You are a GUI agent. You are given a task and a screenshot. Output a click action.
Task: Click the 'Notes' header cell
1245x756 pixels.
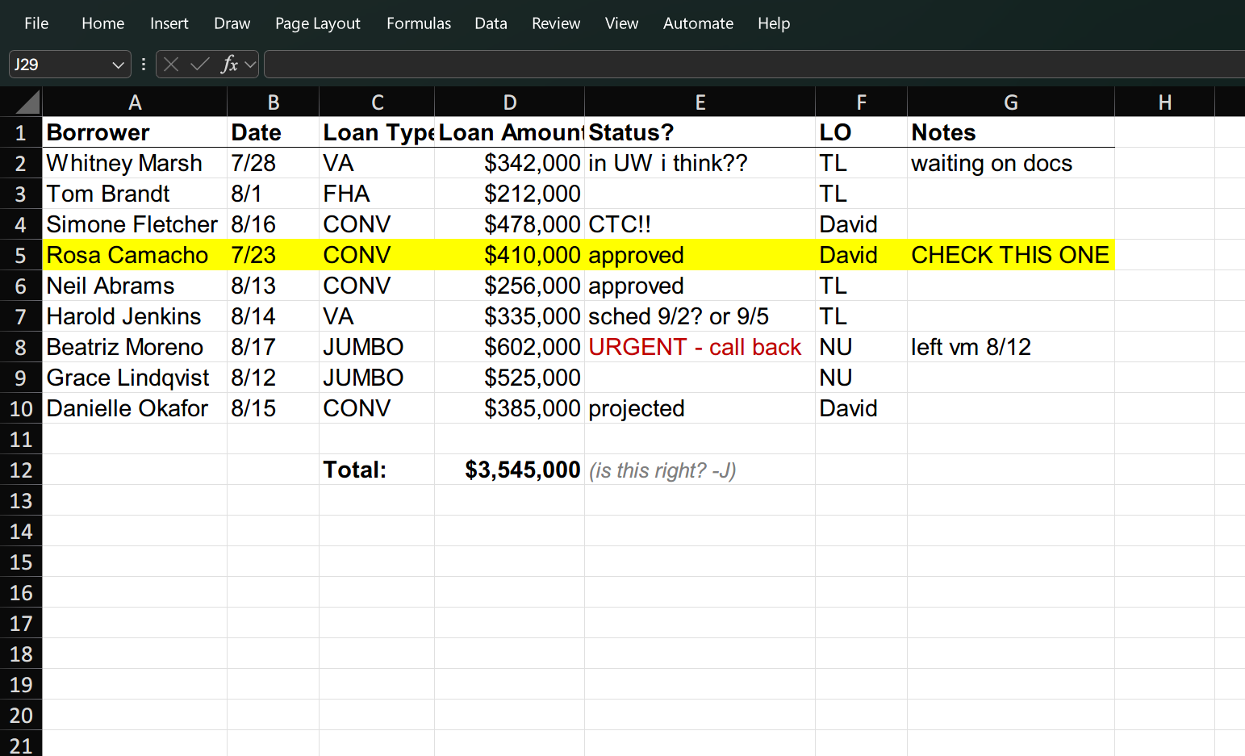1011,132
